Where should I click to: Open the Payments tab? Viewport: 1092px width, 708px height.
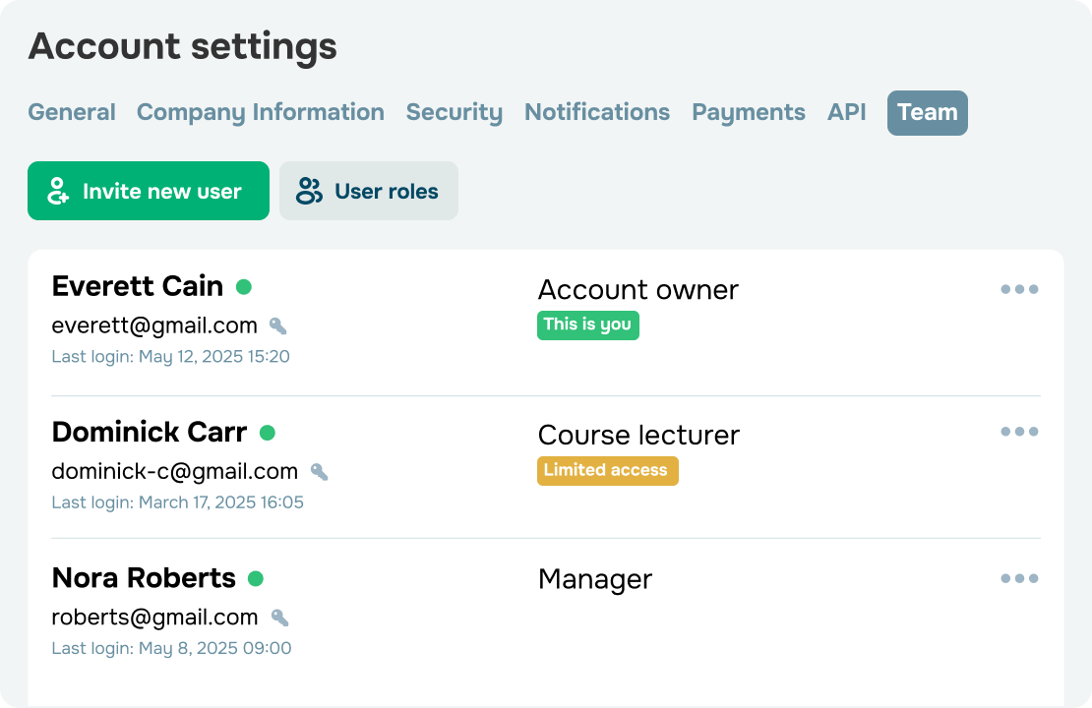coord(749,112)
